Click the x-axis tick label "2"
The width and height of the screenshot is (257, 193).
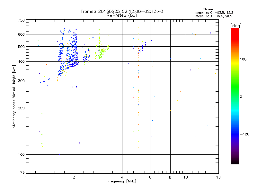coord(74,177)
